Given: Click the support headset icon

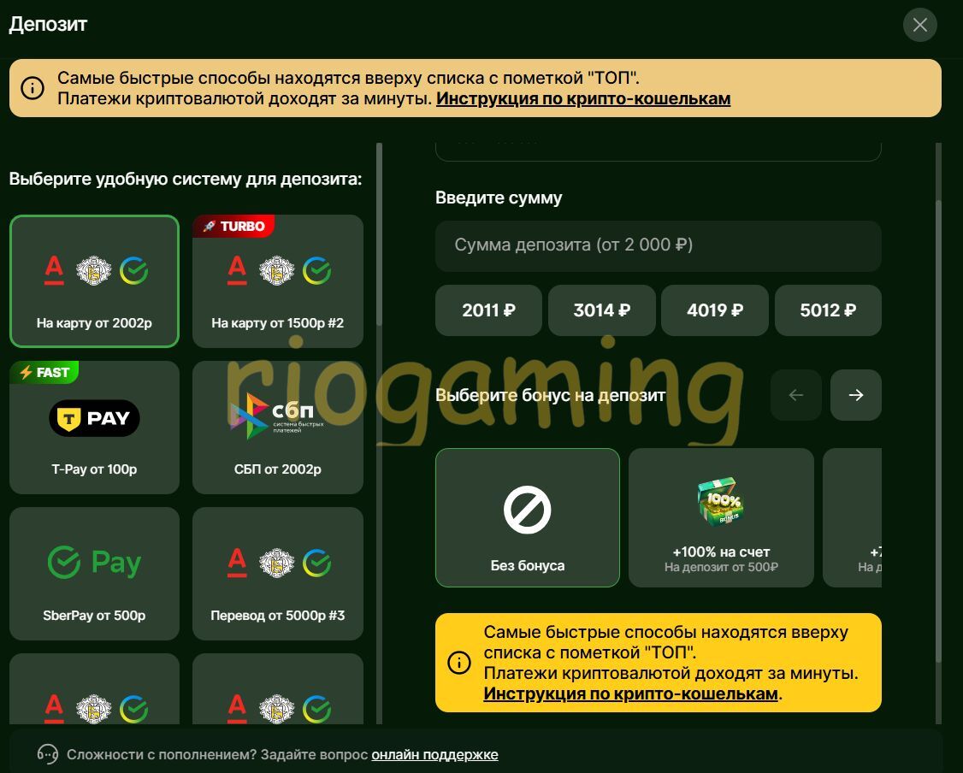Looking at the screenshot, I should pos(47,754).
